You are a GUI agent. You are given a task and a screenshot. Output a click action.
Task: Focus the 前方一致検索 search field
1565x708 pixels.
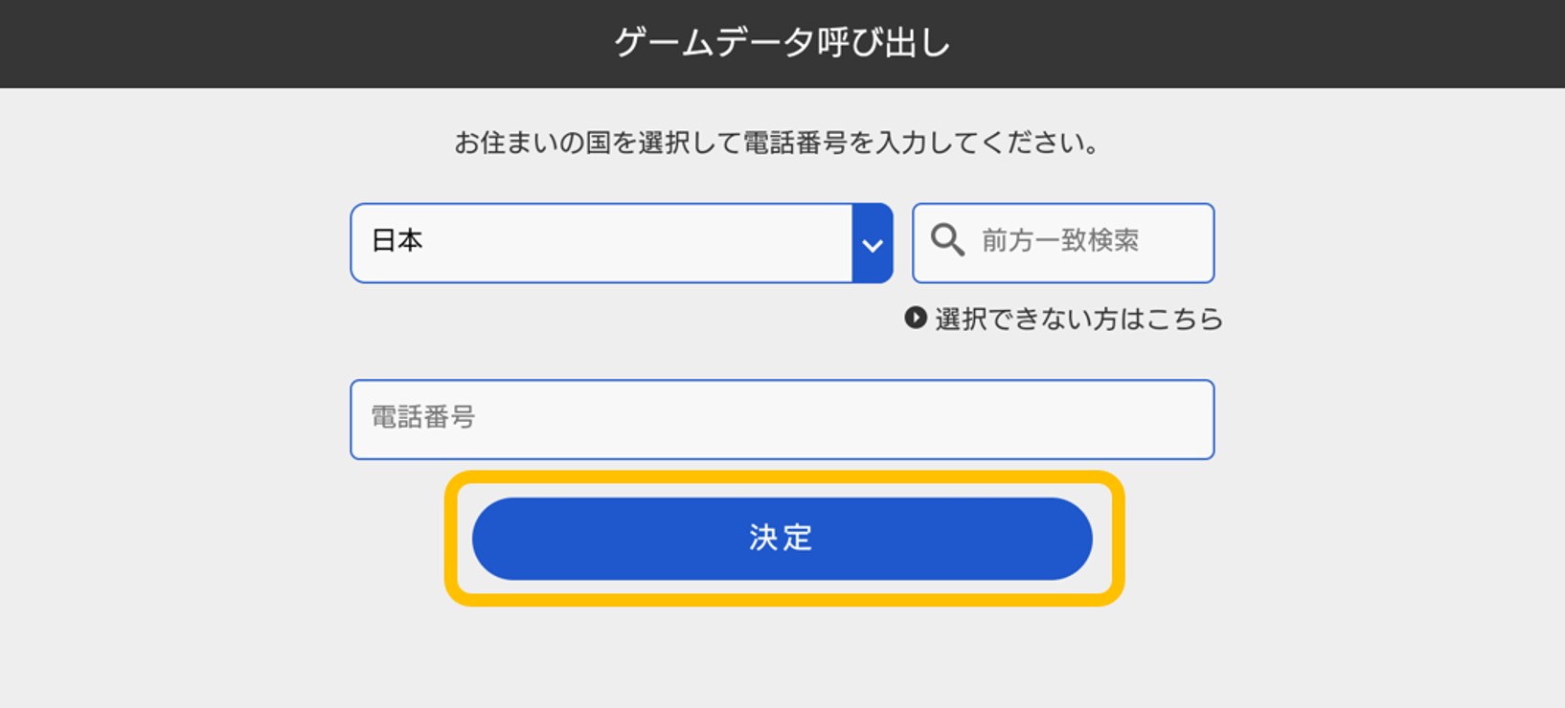tap(1063, 243)
